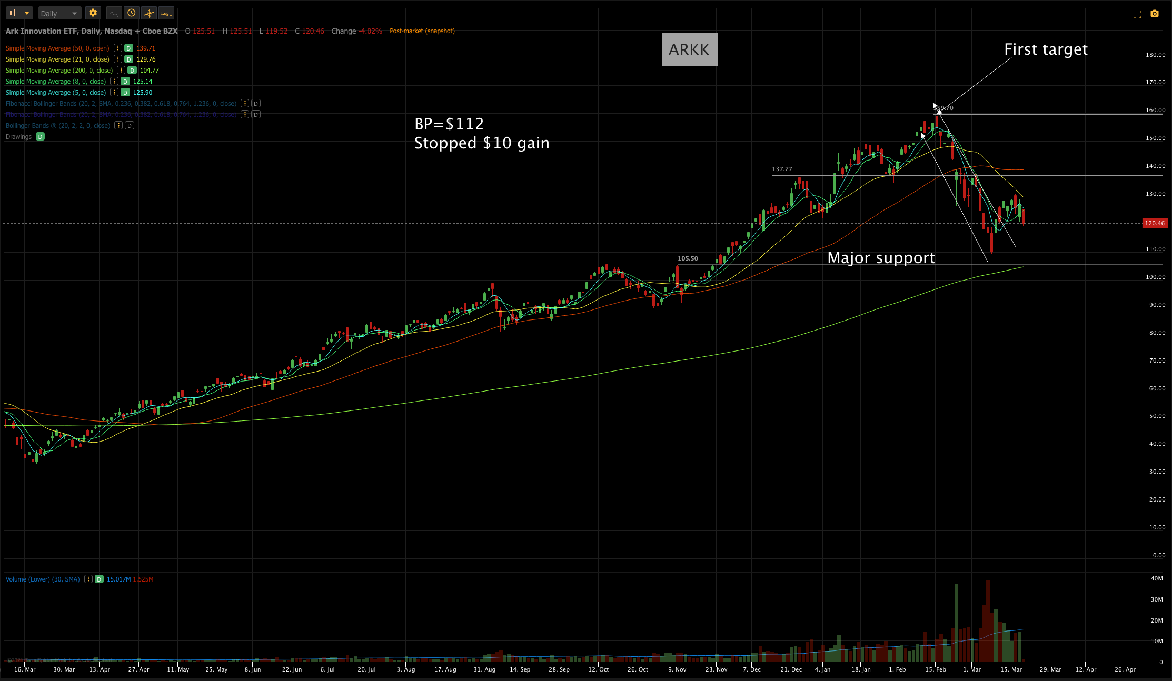Select the 'Stopped $10 gain' text annotation
1172x681 pixels.
click(482, 143)
